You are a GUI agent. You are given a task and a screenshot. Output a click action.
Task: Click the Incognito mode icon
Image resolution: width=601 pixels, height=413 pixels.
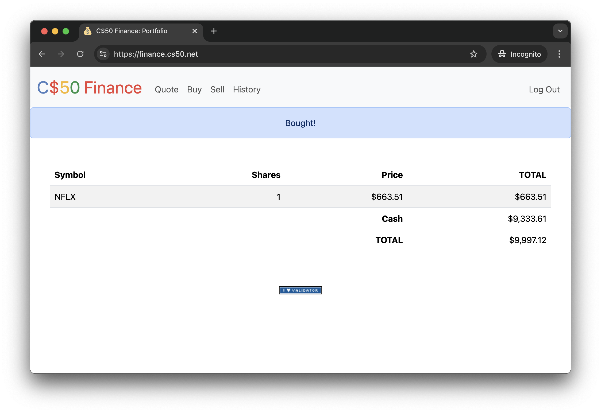pyautogui.click(x=502, y=54)
